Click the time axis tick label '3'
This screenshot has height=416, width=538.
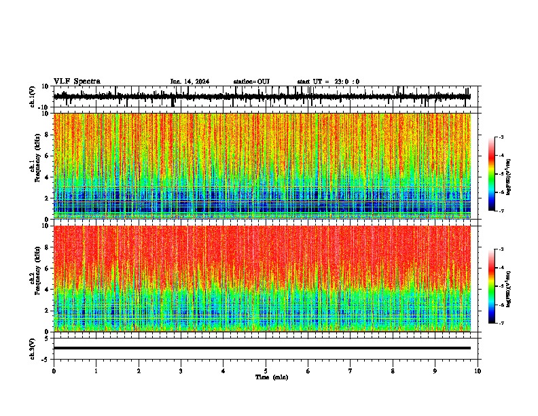tap(181, 371)
